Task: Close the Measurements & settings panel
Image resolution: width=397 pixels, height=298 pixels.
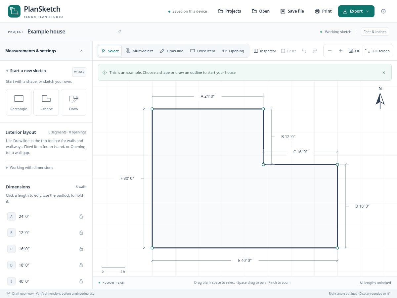Action: tap(81, 51)
